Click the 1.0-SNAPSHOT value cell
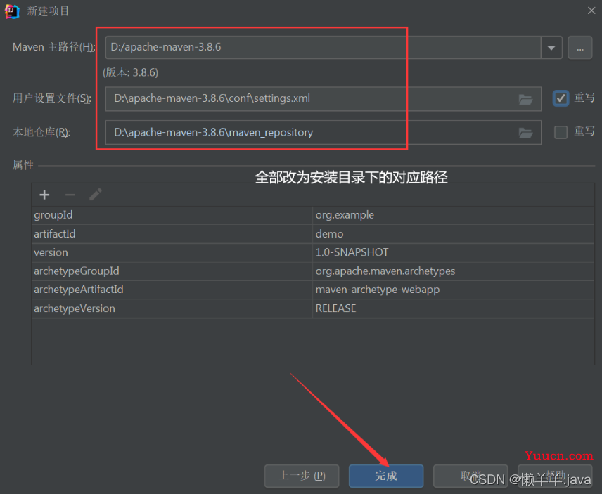Viewport: 602px width, 494px height. click(x=454, y=253)
